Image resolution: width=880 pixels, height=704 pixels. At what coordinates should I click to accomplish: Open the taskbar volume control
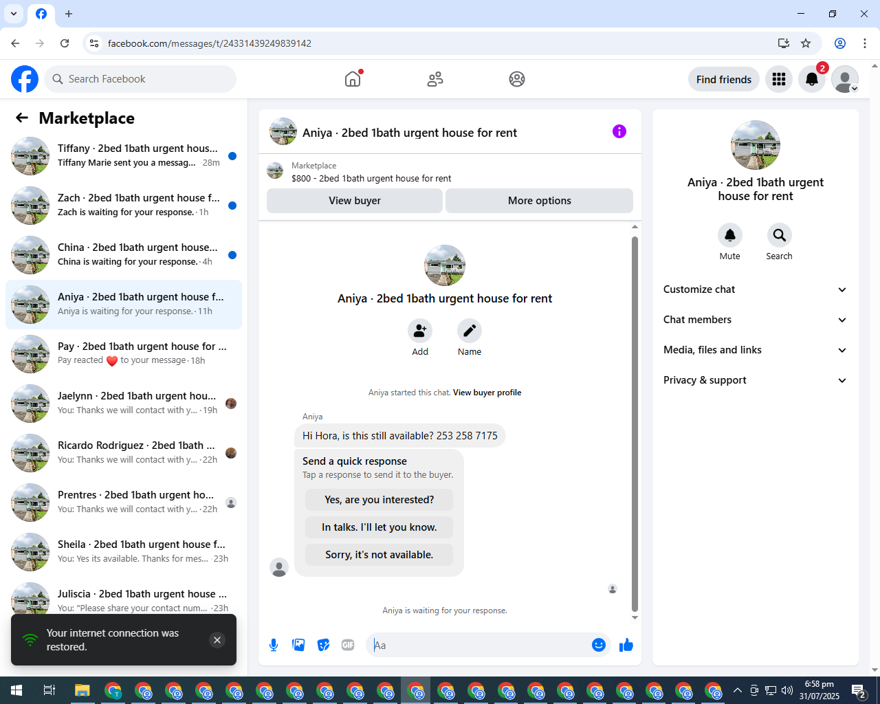click(x=787, y=690)
